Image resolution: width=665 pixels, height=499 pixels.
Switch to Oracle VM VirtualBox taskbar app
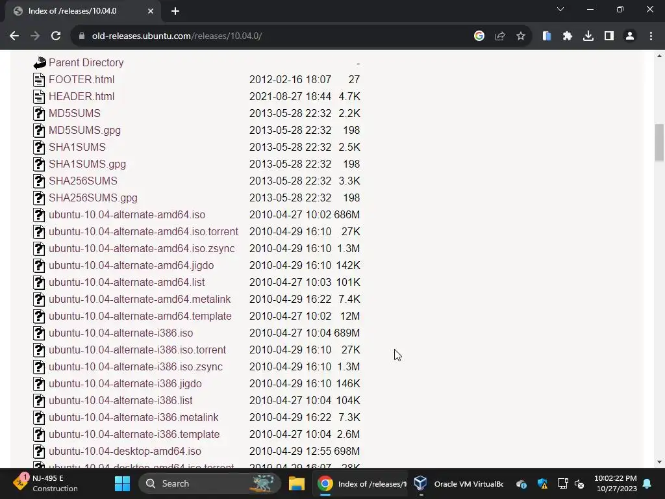[x=459, y=483]
